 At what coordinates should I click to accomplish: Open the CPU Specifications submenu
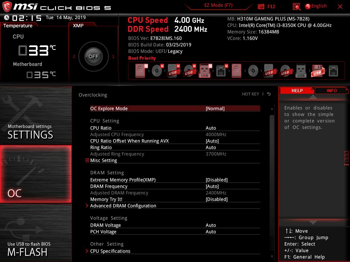click(x=175, y=251)
